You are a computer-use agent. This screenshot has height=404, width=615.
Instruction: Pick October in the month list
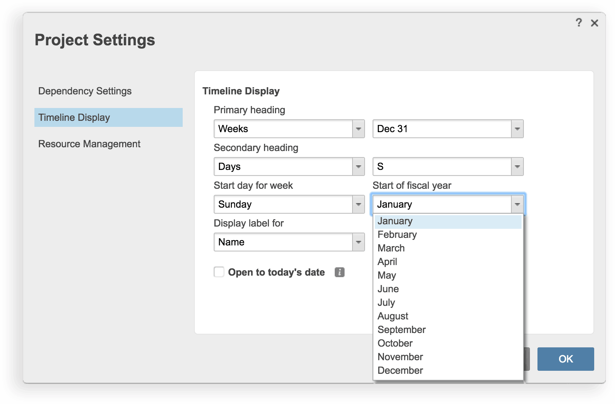395,343
